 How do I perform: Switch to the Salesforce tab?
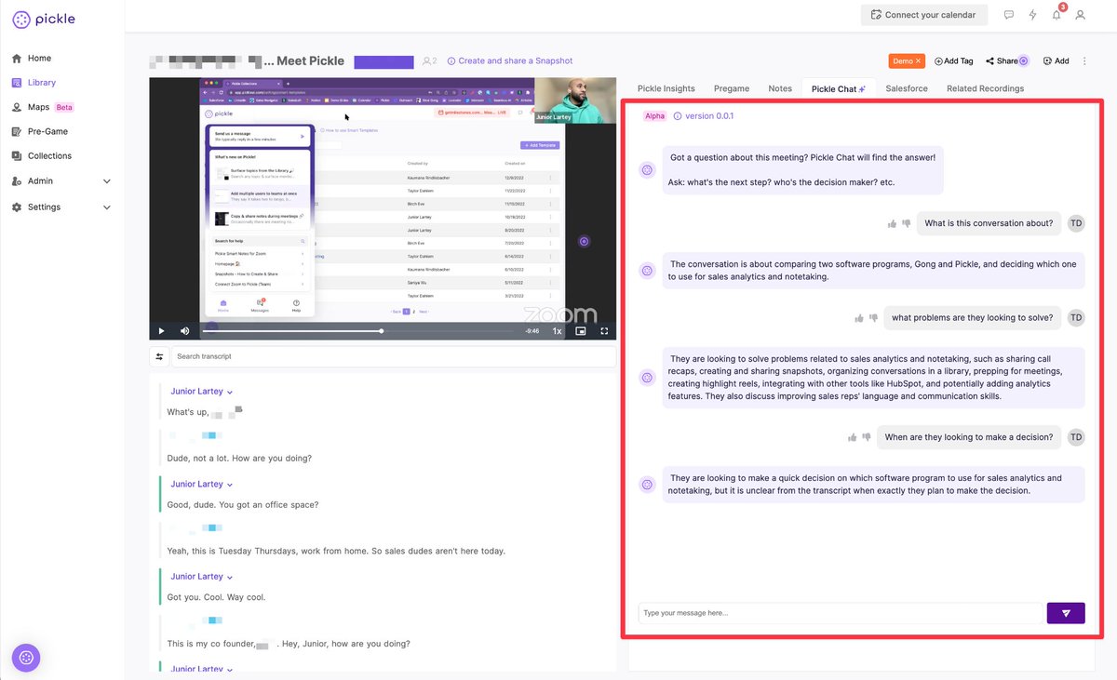pyautogui.click(x=907, y=88)
